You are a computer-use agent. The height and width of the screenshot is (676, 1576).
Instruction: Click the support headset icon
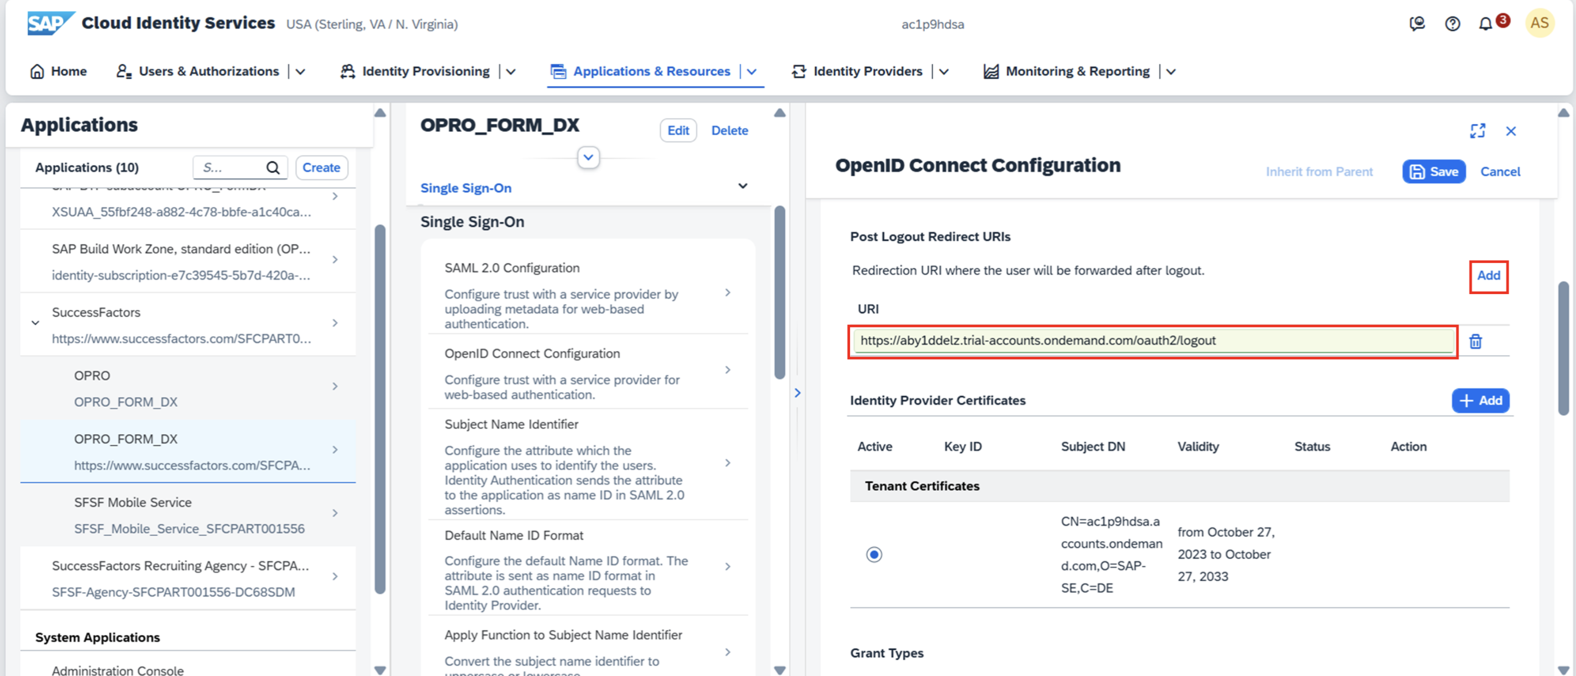click(x=1417, y=24)
